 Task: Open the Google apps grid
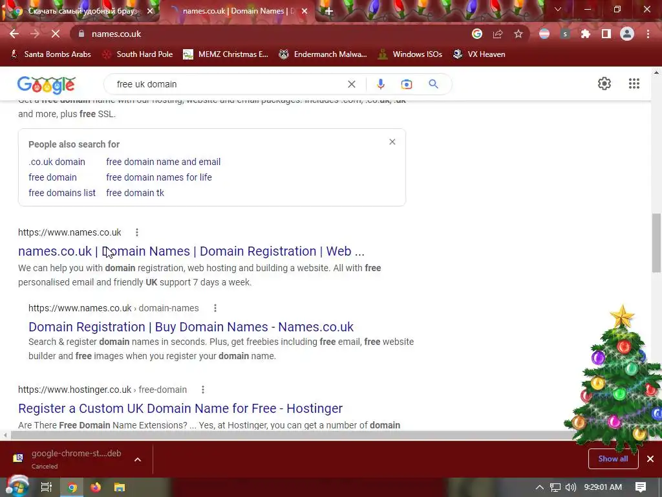(x=634, y=83)
